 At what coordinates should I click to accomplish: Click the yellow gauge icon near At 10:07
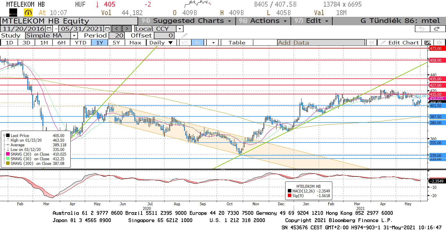28,12
